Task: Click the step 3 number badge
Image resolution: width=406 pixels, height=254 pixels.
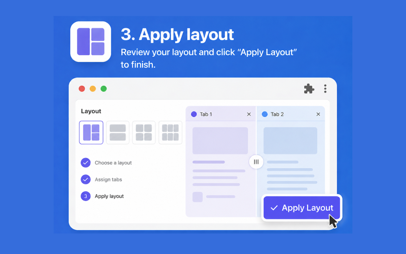Action: coord(86,196)
